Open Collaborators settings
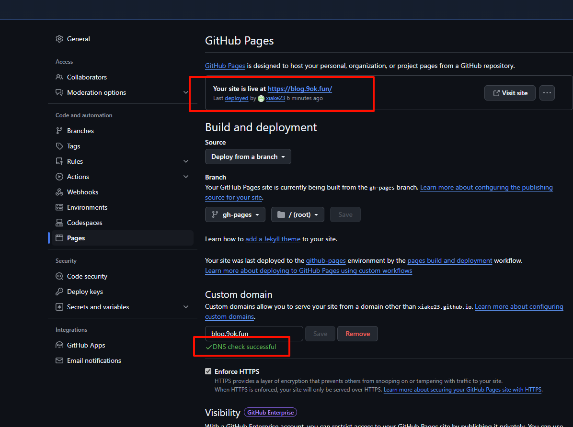Image resolution: width=573 pixels, height=427 pixels. pos(87,77)
